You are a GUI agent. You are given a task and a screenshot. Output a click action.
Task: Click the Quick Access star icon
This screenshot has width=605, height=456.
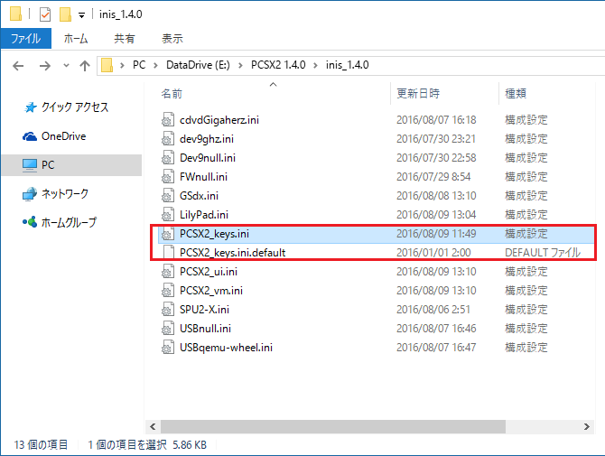30,107
